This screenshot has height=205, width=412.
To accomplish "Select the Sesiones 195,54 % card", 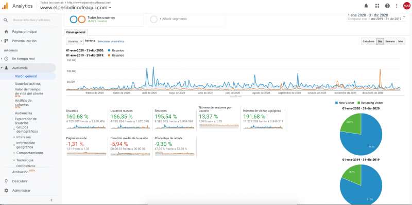I will click(175, 119).
